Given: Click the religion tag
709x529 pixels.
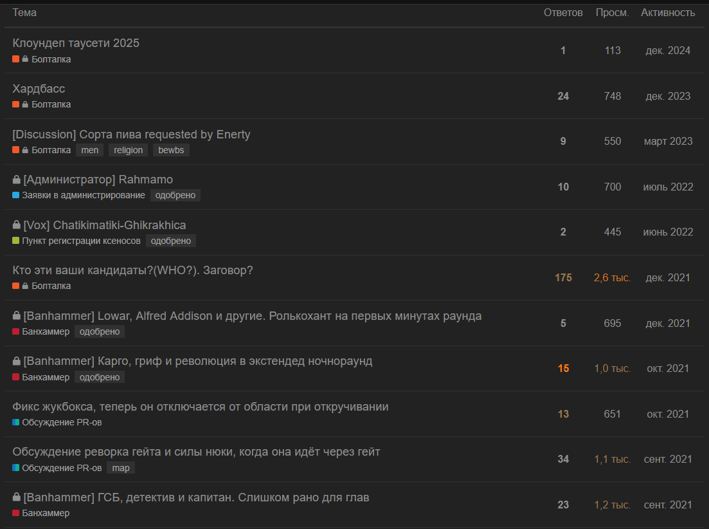Looking at the screenshot, I should pos(128,150).
